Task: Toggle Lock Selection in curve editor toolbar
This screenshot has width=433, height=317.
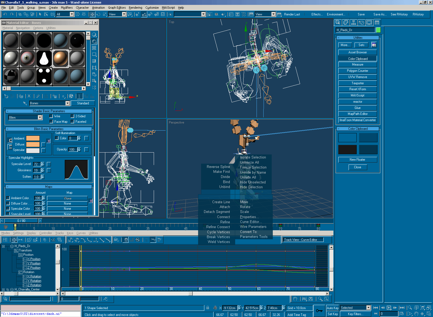Action: coord(116,240)
